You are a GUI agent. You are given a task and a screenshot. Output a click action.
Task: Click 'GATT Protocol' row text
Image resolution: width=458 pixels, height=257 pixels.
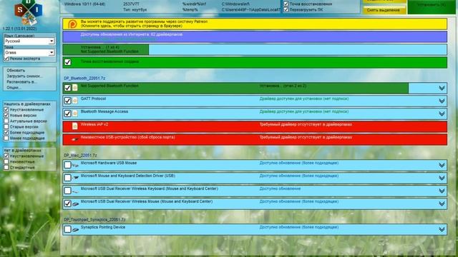(x=93, y=99)
